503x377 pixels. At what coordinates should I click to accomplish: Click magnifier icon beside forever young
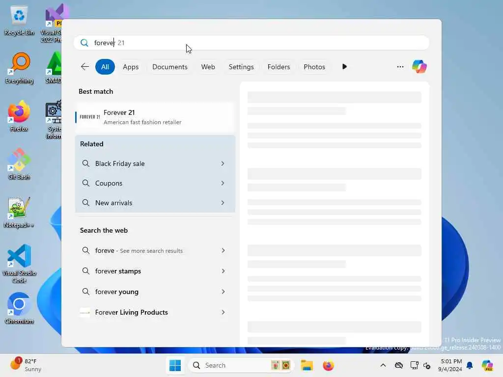click(x=85, y=291)
